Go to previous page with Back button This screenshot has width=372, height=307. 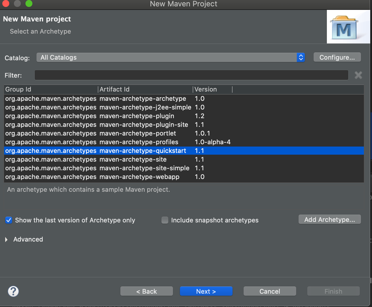pyautogui.click(x=147, y=291)
